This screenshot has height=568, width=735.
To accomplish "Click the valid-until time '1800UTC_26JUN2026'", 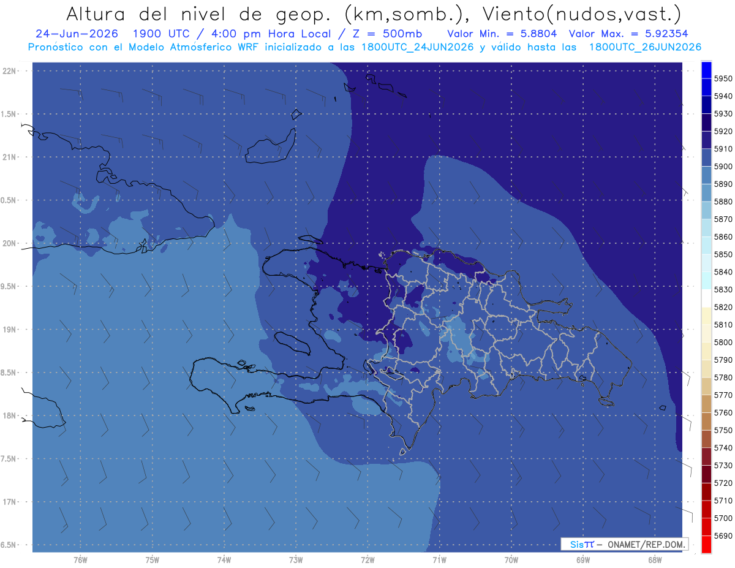I will pyautogui.click(x=645, y=47).
